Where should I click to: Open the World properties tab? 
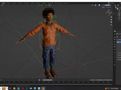tap(114, 46)
